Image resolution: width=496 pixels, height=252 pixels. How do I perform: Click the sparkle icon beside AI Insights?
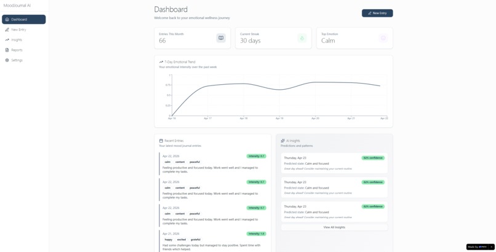(282, 141)
